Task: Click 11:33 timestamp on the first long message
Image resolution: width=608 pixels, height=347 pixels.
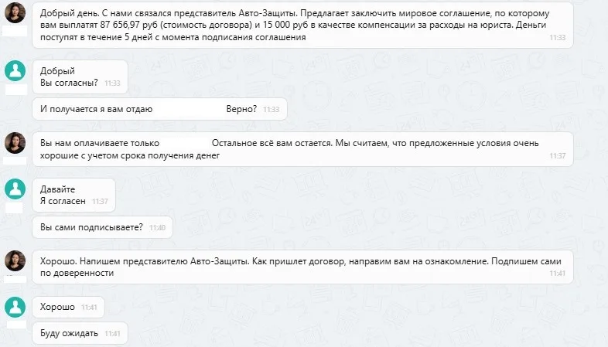Action: pos(557,37)
